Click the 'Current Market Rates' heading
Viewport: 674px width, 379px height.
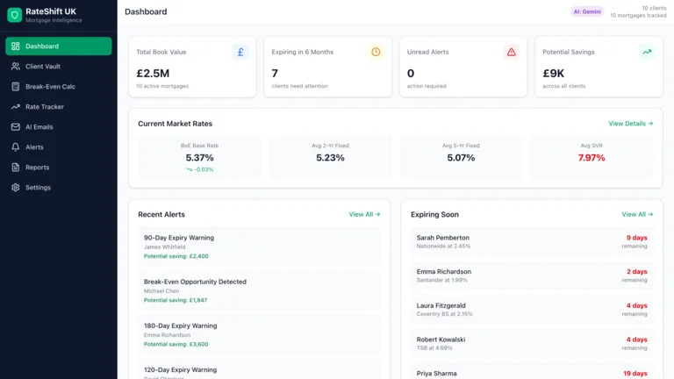click(x=175, y=124)
